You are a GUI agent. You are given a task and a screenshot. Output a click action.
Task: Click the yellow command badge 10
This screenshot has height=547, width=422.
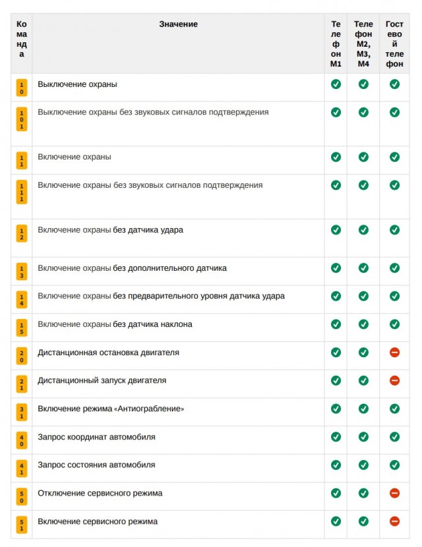(22, 88)
